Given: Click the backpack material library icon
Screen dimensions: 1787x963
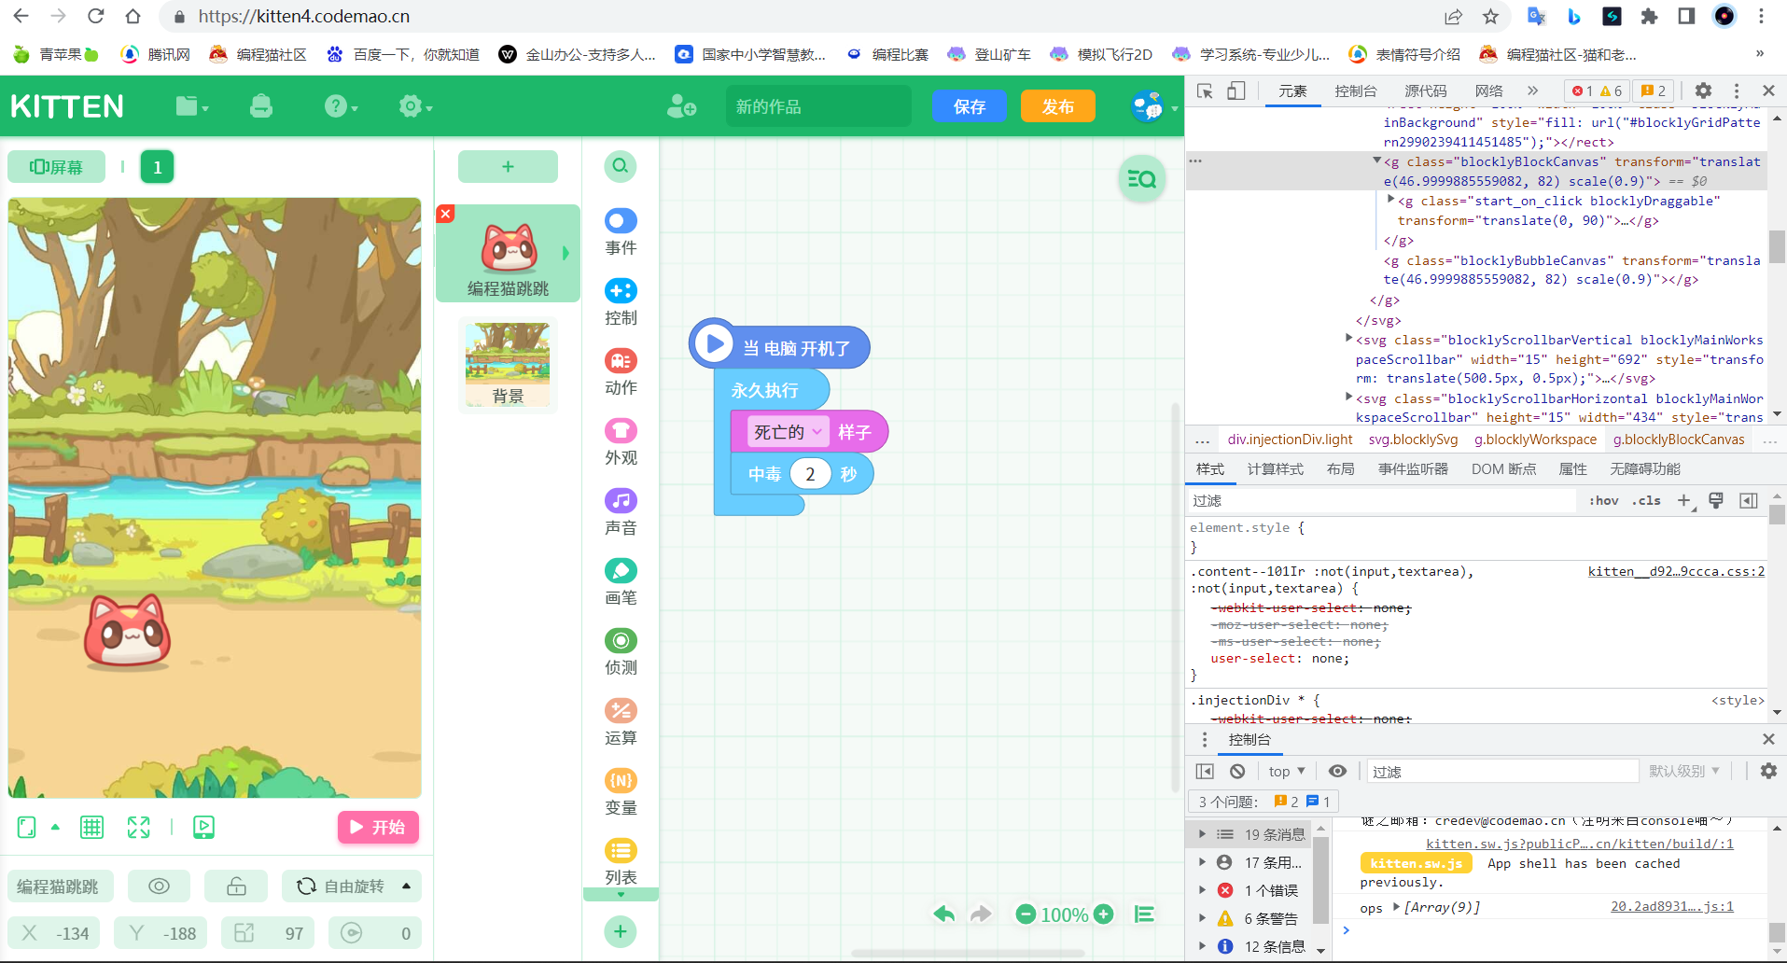Looking at the screenshot, I should point(261,106).
